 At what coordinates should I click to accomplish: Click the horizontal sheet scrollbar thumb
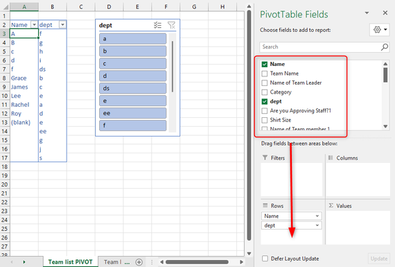[197, 262]
